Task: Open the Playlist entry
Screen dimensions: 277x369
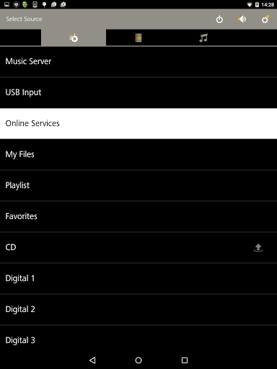Action: [138, 185]
